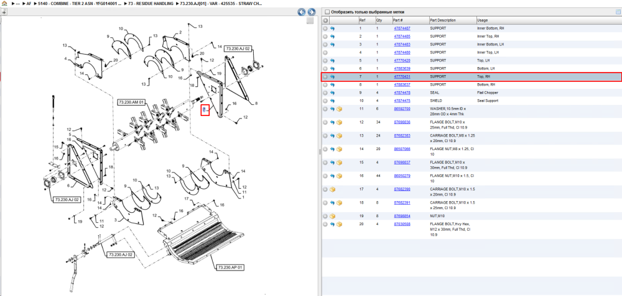Select the 'SEAL' description in Ref 9 row
The image size is (622, 296).
coord(435,92)
